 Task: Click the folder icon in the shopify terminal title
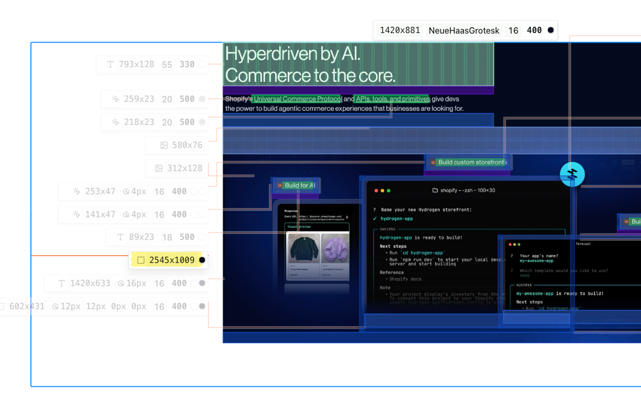coord(435,191)
